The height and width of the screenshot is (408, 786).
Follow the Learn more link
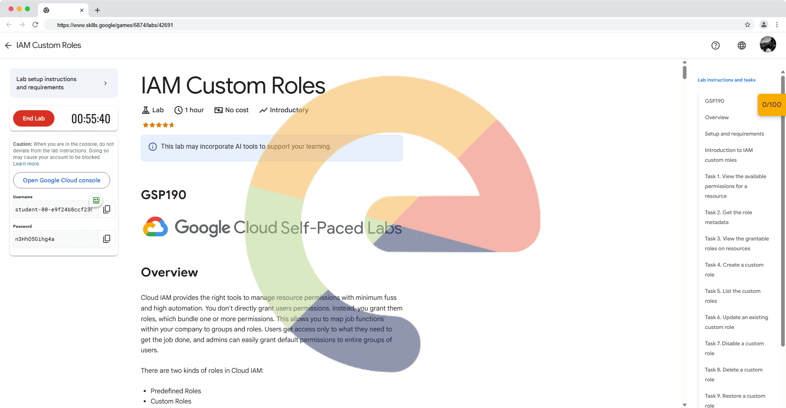(26, 164)
